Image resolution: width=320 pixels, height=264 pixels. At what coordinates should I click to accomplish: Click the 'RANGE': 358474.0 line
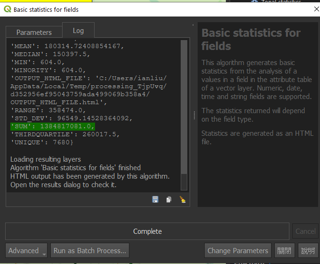48,110
